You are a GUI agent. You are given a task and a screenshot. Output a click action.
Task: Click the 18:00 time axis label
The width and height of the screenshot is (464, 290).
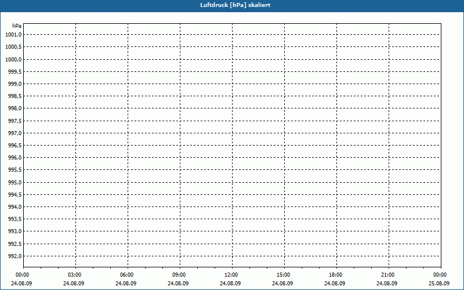click(335, 275)
